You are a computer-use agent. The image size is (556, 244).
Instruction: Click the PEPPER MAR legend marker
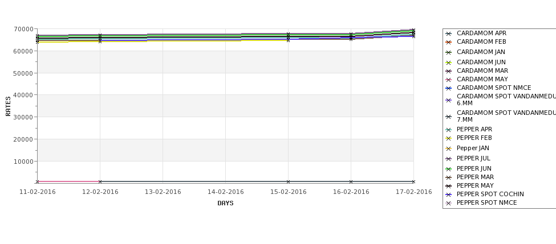(x=448, y=178)
